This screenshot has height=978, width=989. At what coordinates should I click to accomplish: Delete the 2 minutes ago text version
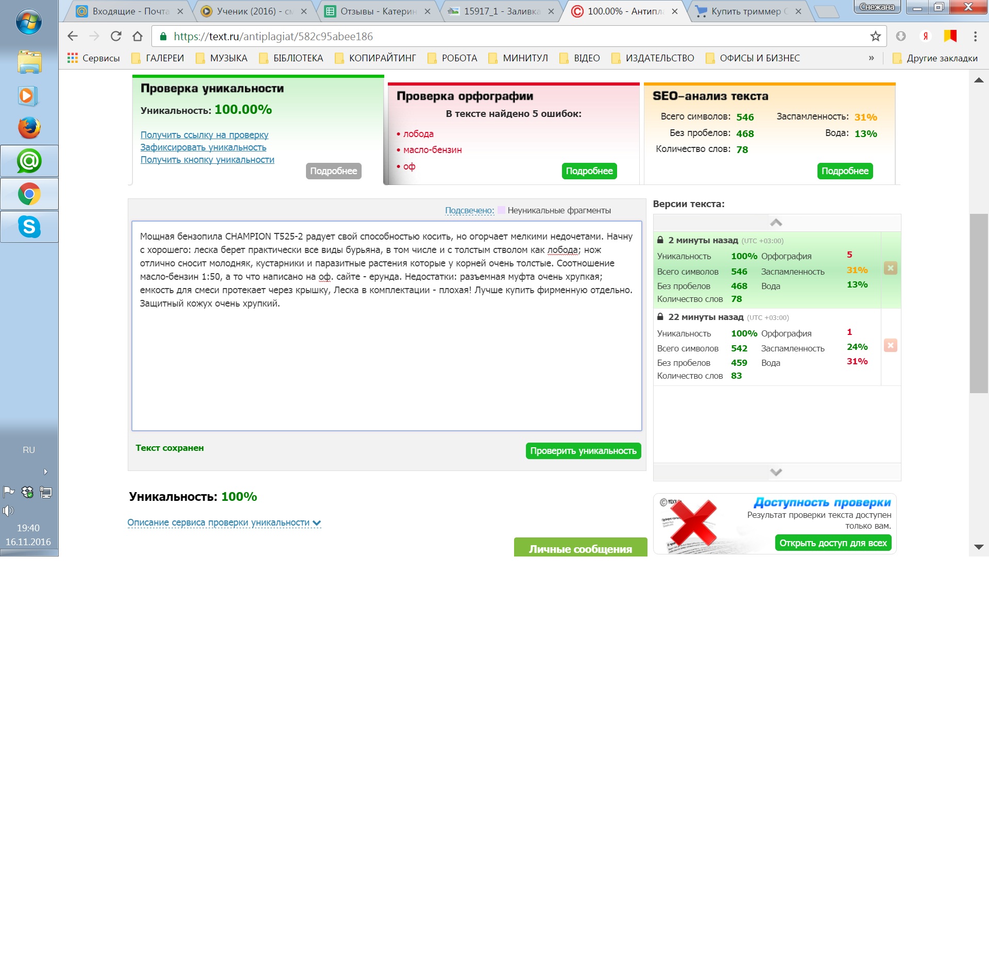(x=890, y=268)
